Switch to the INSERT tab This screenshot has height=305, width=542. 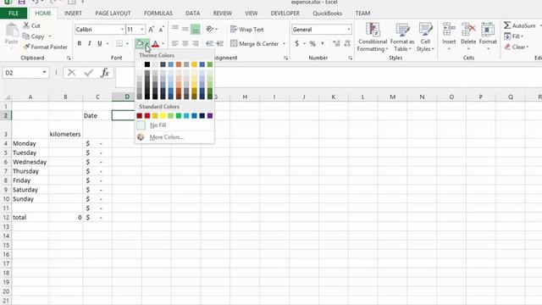pos(73,14)
